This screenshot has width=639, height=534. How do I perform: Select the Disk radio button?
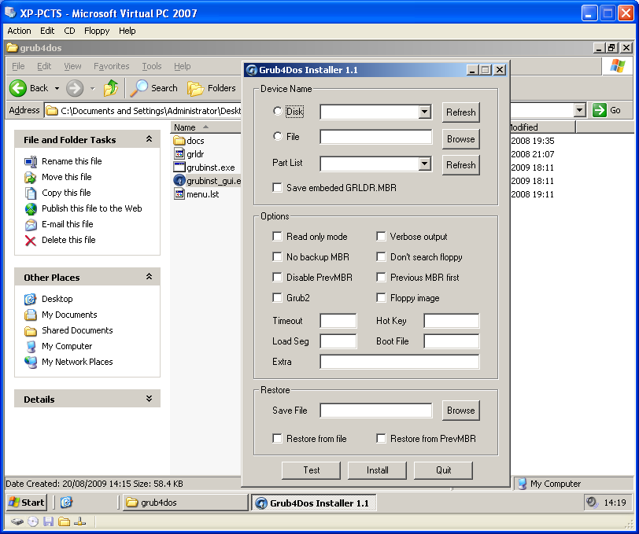click(278, 111)
